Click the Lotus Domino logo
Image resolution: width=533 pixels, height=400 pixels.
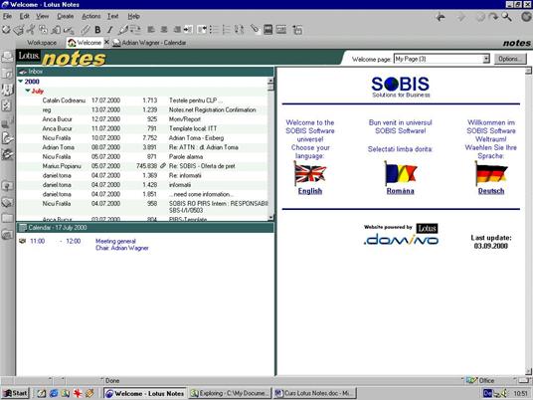click(401, 235)
